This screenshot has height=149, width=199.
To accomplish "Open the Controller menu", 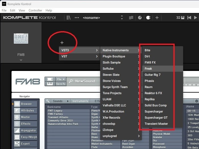I will pyautogui.click(x=35, y=10).
